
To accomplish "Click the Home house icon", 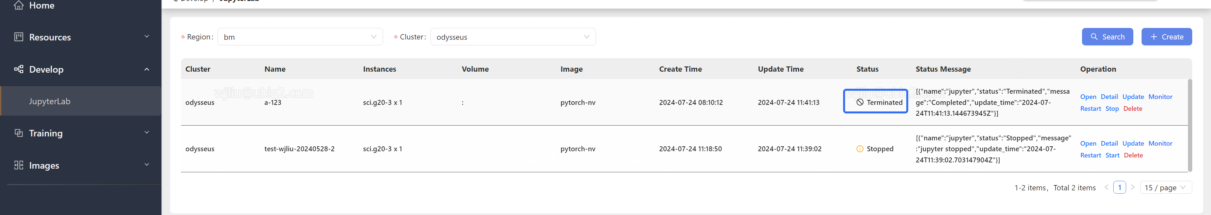I will tap(19, 5).
